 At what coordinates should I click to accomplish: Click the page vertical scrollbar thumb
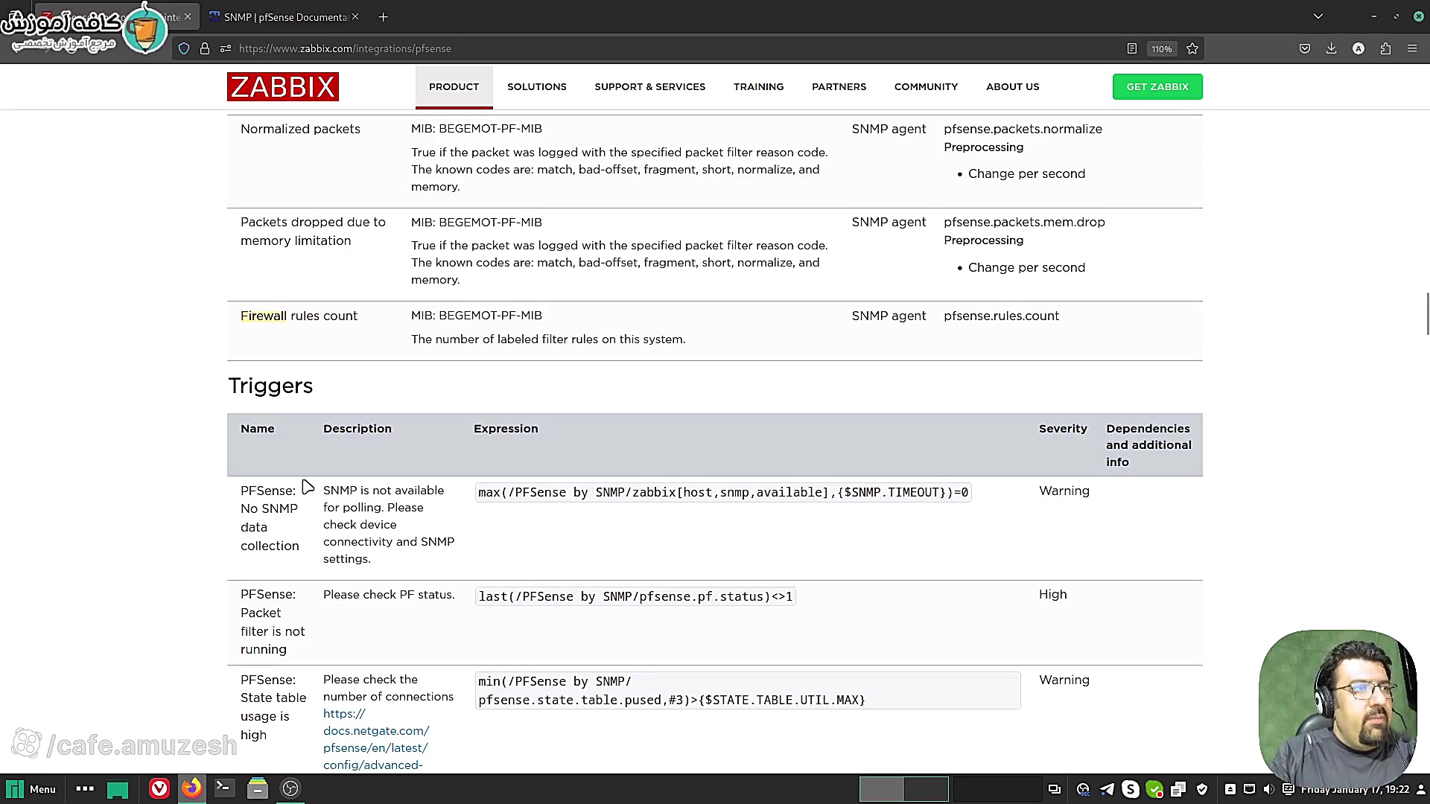(x=1427, y=313)
